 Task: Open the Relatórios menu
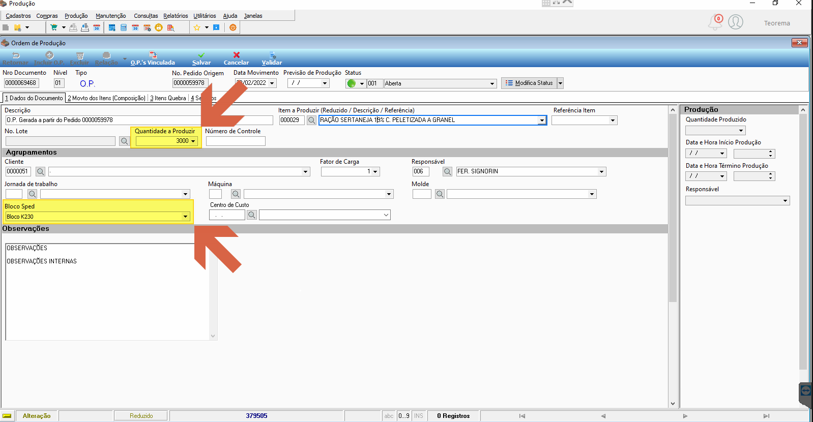[176, 16]
